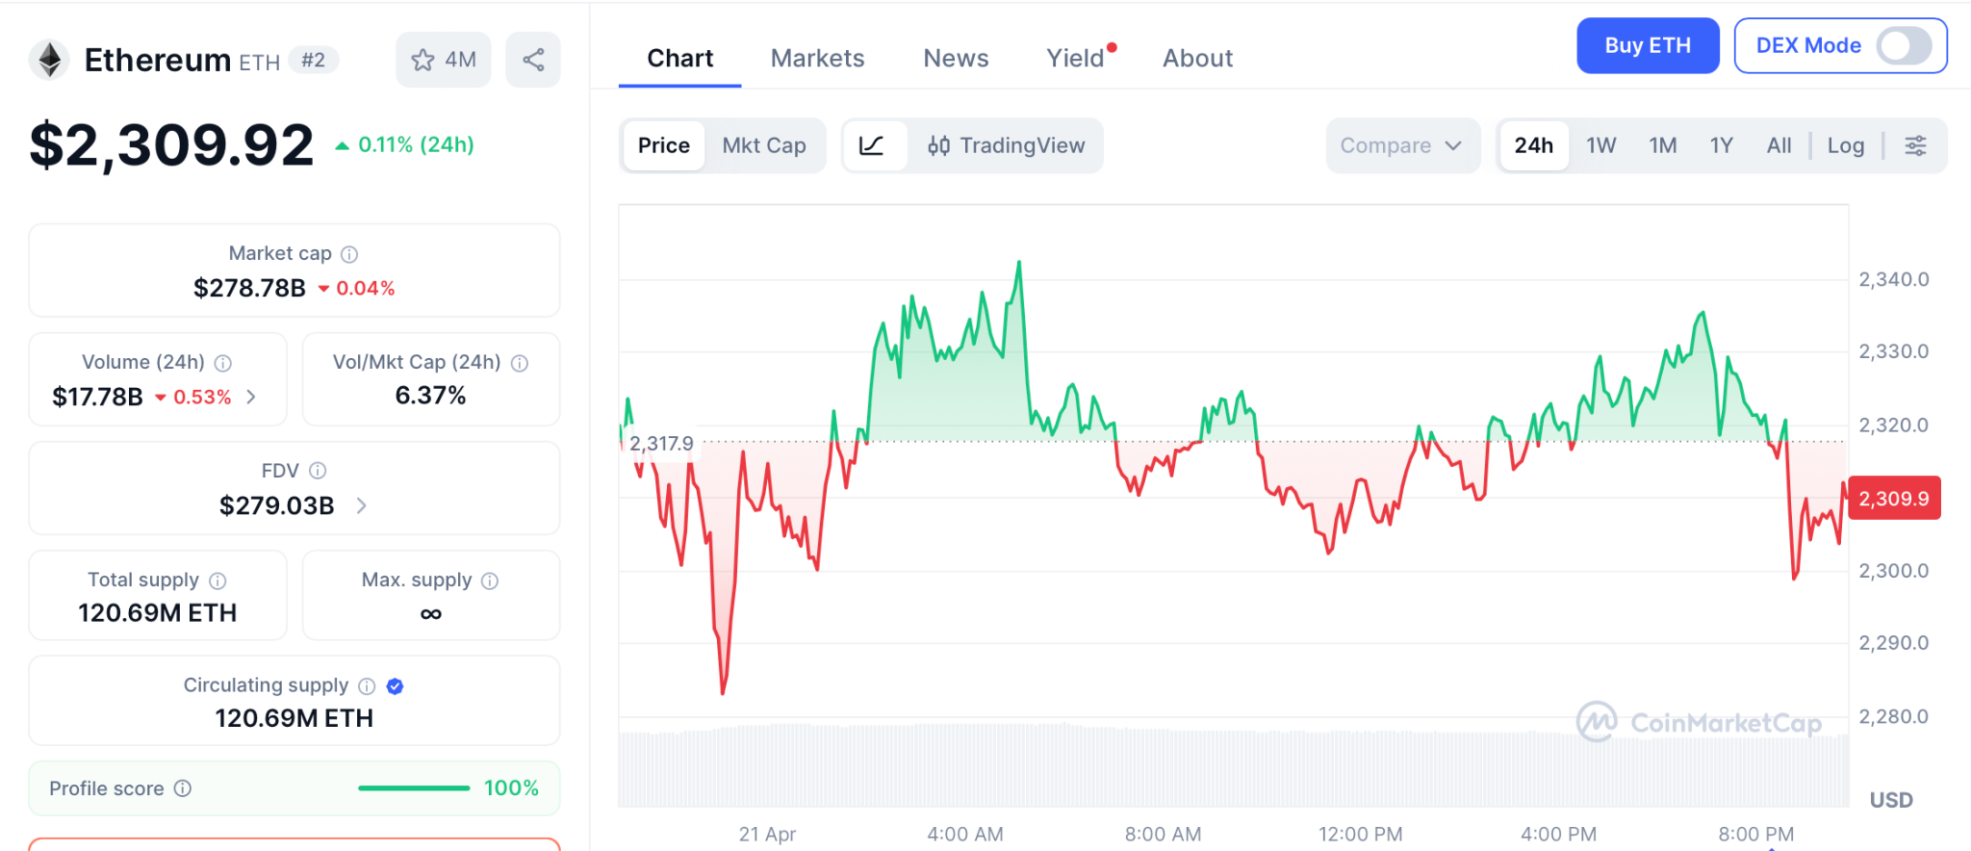Click the FDV info icon
The image size is (1971, 851).
tap(318, 471)
